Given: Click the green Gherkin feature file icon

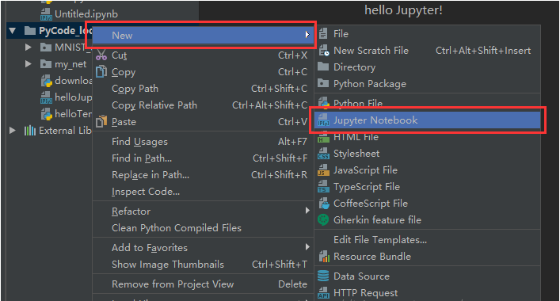Looking at the screenshot, I should [x=323, y=220].
